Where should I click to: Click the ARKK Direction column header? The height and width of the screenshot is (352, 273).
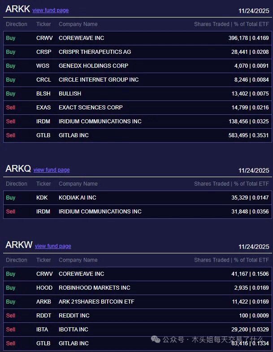(17, 24)
